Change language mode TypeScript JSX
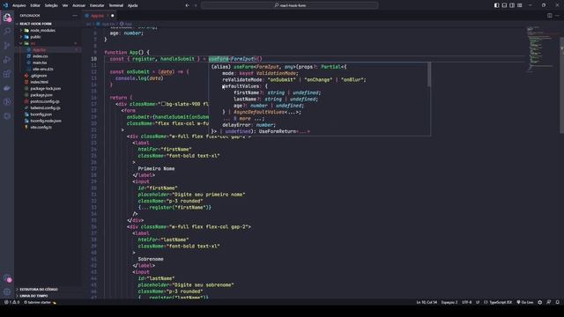Viewport: 564px width, 317px height. tap(501, 302)
